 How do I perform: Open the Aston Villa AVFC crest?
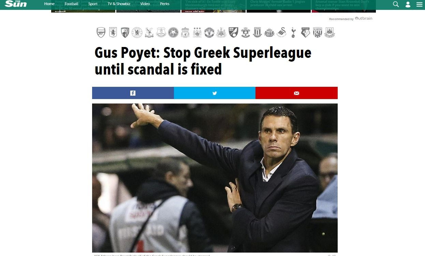[x=113, y=32]
